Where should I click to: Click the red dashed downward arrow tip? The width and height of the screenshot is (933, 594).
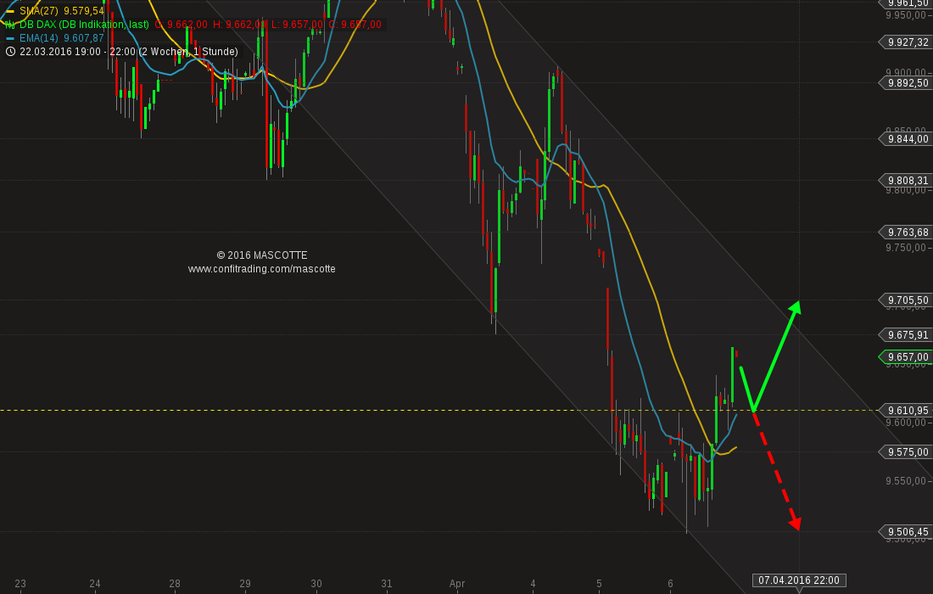click(796, 524)
